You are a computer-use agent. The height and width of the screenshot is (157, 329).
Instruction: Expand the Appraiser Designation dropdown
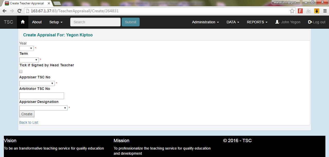[x=43, y=108]
